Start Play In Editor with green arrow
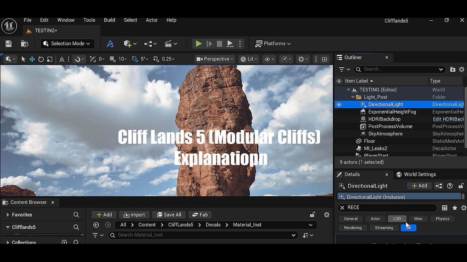The image size is (467, 262). click(198, 44)
